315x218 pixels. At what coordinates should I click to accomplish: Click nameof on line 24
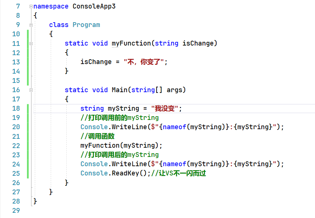(174, 164)
